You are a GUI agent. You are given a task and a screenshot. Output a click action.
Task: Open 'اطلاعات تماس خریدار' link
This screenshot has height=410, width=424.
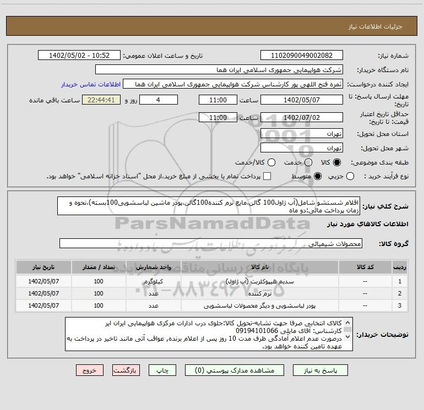click(87, 85)
